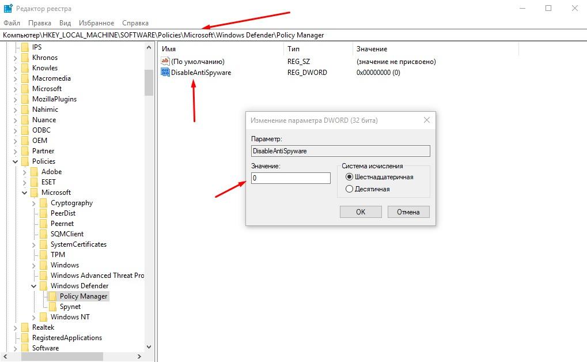Click the 0x00000000 (0) value cell
The width and height of the screenshot is (587, 362).
pos(378,72)
